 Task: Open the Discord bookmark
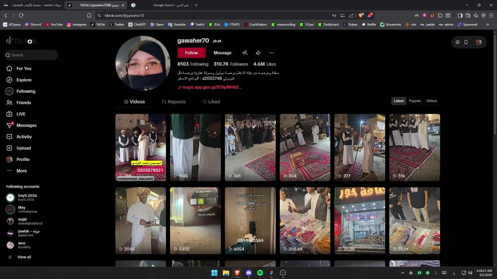pos(33,24)
